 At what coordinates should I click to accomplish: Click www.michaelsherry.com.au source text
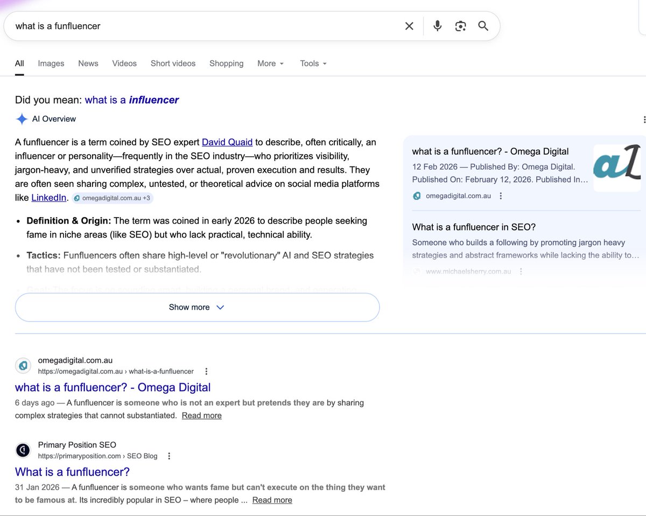(x=468, y=271)
